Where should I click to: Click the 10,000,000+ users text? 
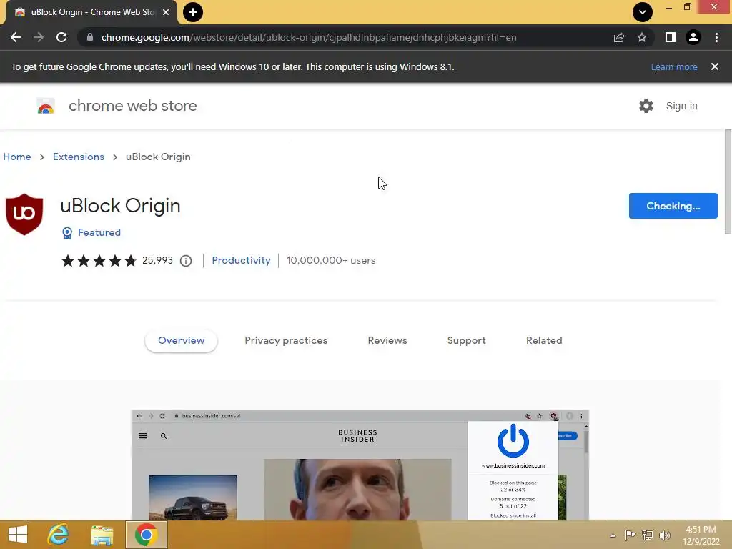pos(331,260)
